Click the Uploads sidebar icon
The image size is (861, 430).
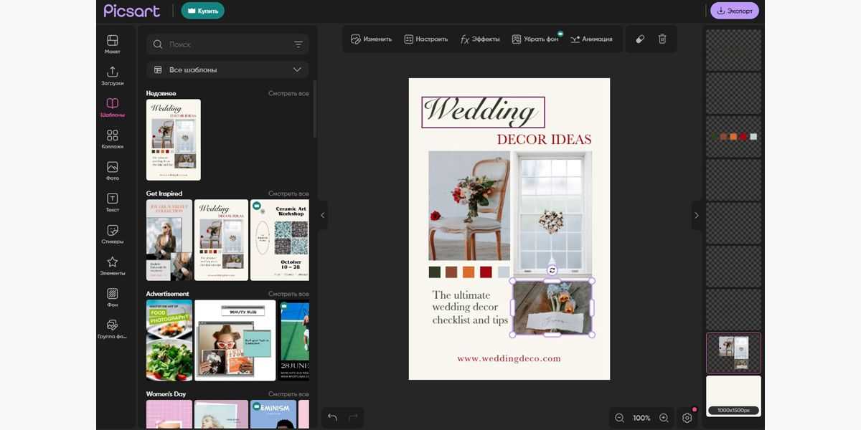click(112, 76)
